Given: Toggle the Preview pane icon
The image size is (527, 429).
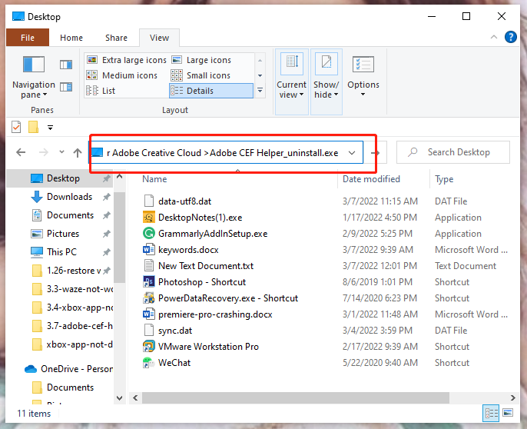Looking at the screenshot, I should point(66,65).
